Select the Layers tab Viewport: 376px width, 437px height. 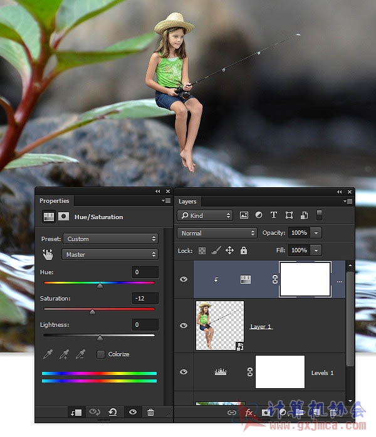pyautogui.click(x=187, y=201)
